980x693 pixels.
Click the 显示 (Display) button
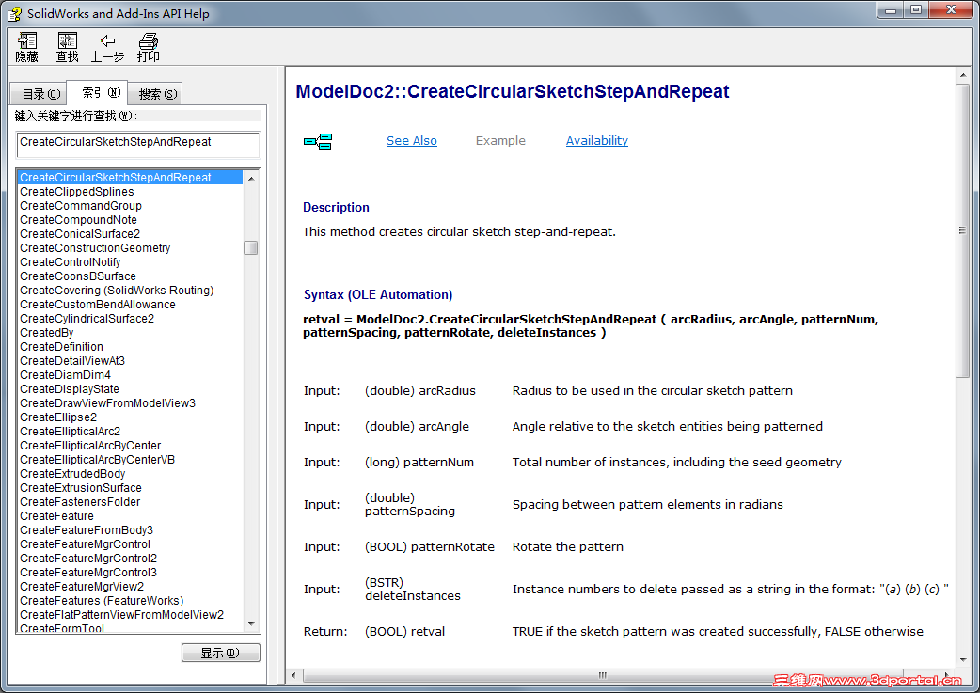pyautogui.click(x=221, y=653)
